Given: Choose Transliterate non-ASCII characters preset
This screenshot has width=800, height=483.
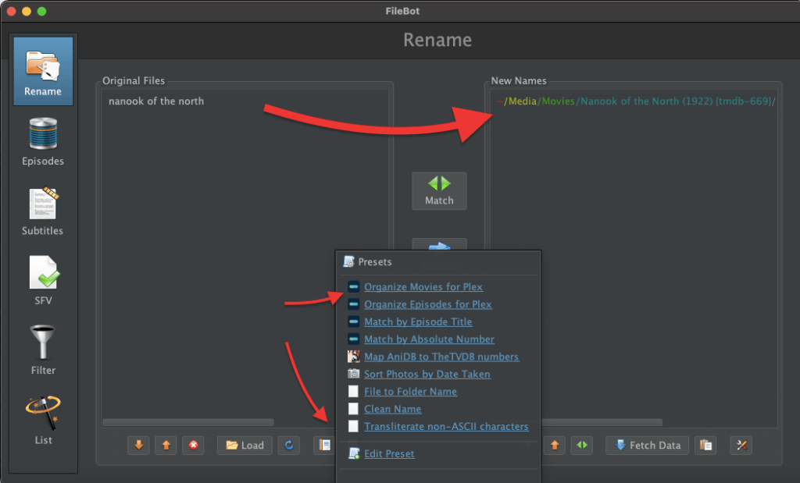Looking at the screenshot, I should (446, 427).
